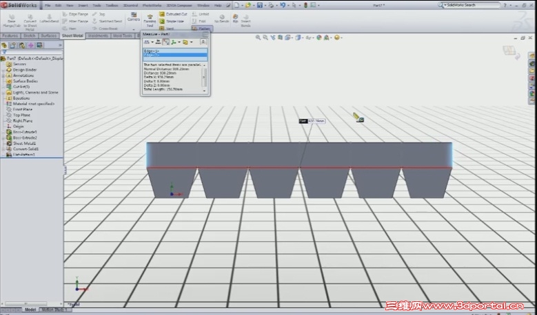Click the Measure results vertical scrollbar

205,77
